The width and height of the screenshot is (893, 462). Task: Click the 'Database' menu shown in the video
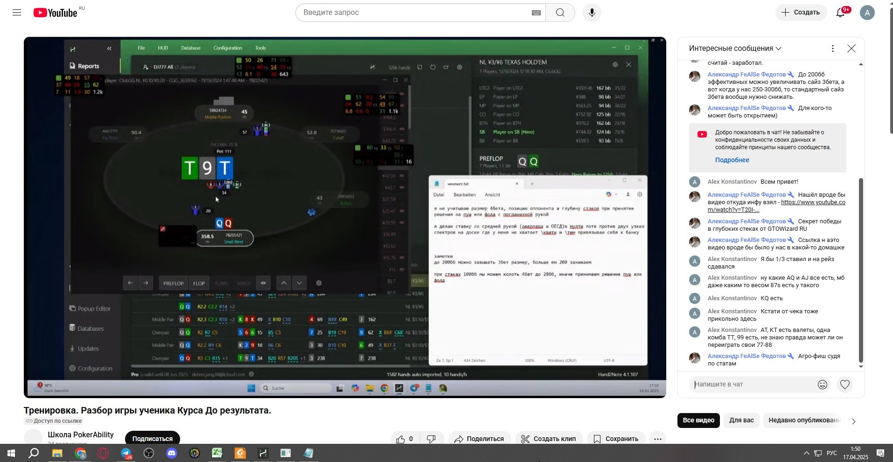coord(191,48)
